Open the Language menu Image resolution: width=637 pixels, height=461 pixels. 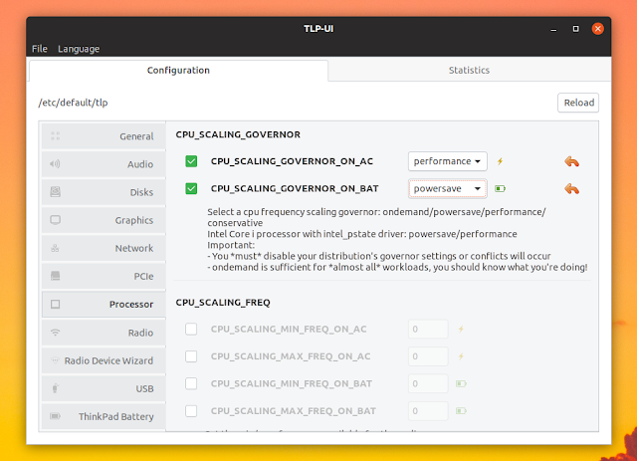click(x=79, y=49)
